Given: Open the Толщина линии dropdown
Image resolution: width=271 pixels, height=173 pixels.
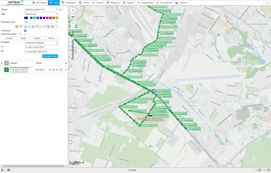Looking at the screenshot, I should (x=41, y=22).
